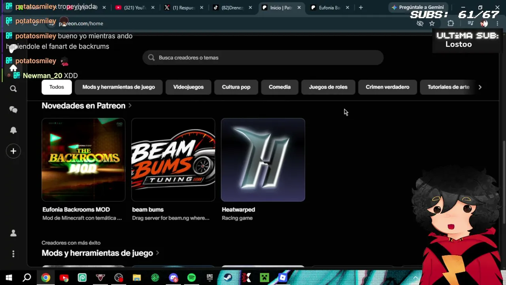This screenshot has width=506, height=285.
Task: Open Steam from the taskbar
Action: point(228,278)
